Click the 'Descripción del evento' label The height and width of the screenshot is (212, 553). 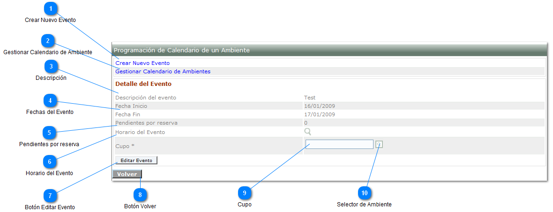coord(146,98)
